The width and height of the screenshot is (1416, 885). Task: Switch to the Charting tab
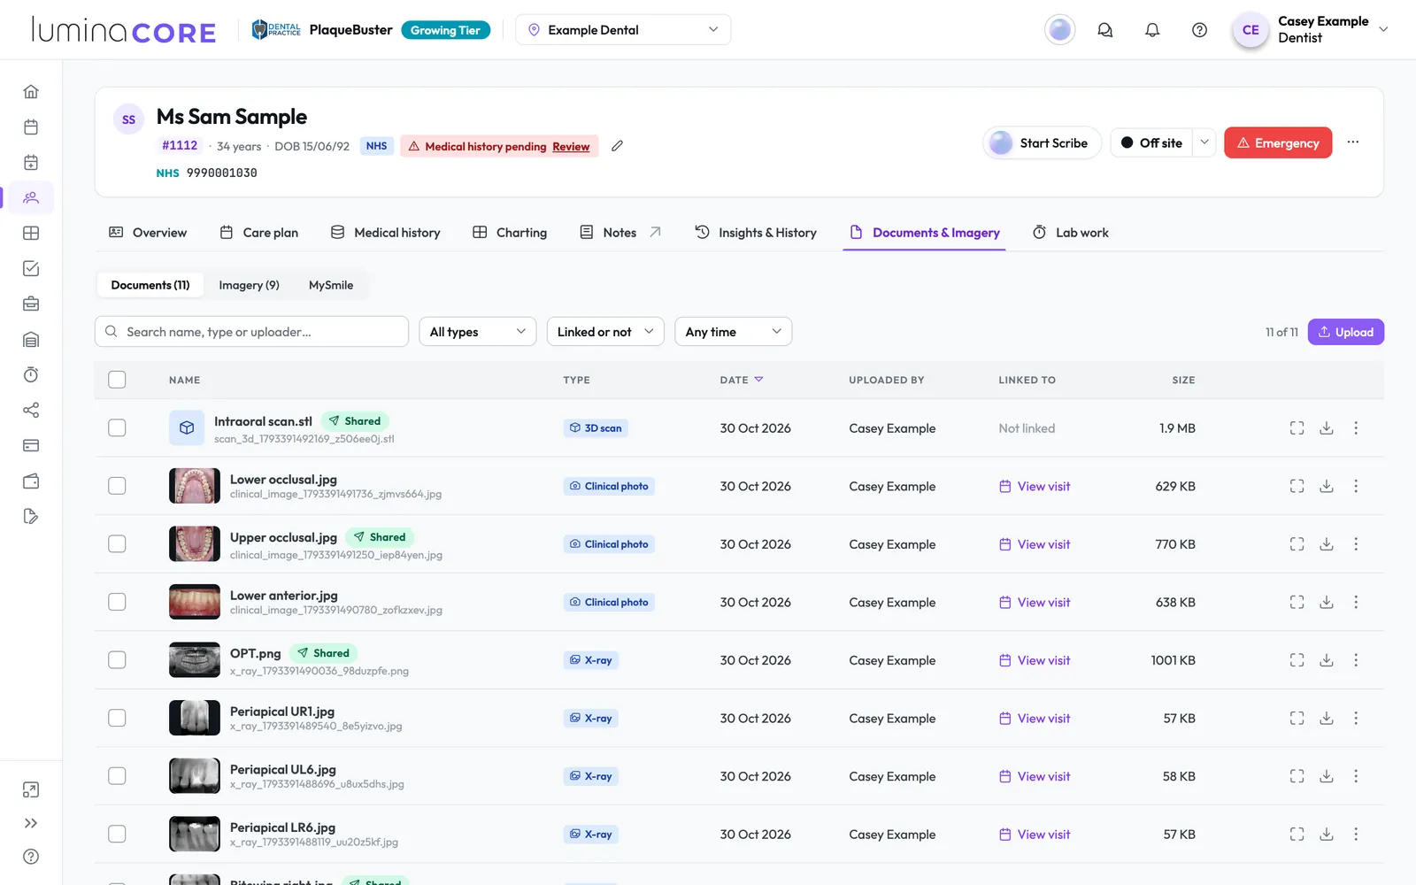tap(510, 233)
